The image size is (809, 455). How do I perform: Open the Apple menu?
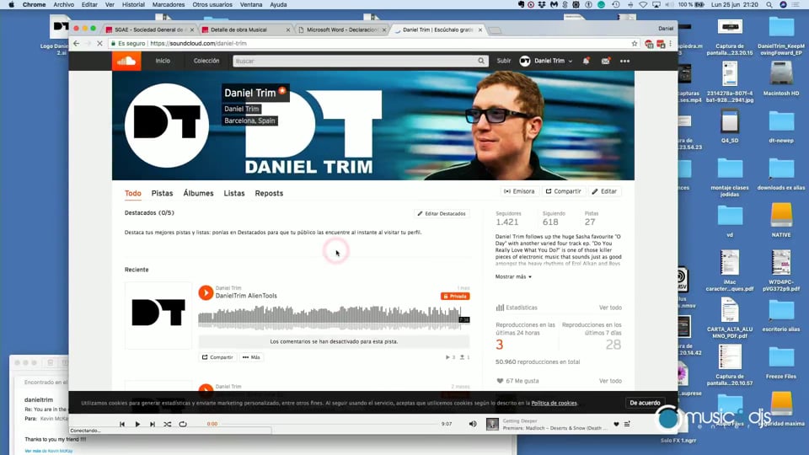(11, 5)
